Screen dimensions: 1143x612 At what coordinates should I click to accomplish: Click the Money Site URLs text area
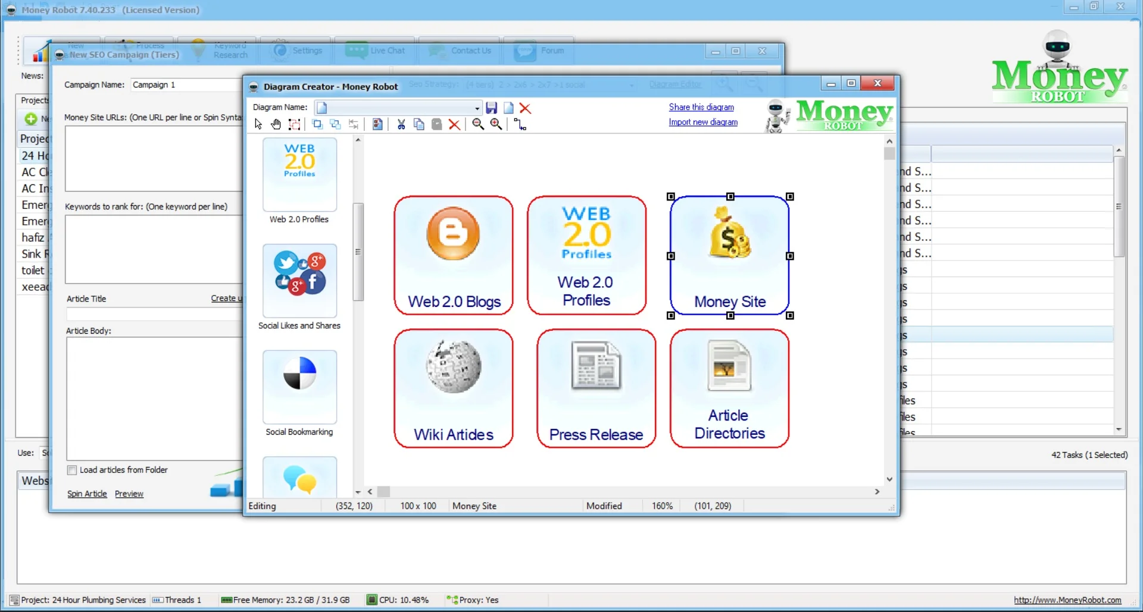154,159
